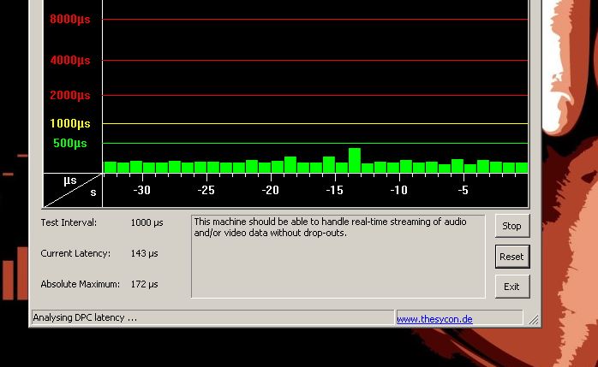The height and width of the screenshot is (367, 598).
Task: Click the 'Current Latency:' label
Action: pos(75,253)
